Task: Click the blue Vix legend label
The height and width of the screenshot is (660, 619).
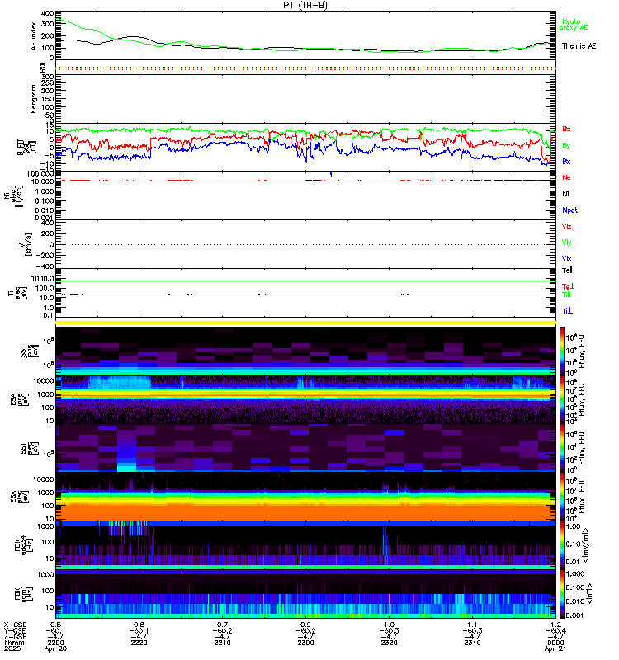Action: (566, 258)
